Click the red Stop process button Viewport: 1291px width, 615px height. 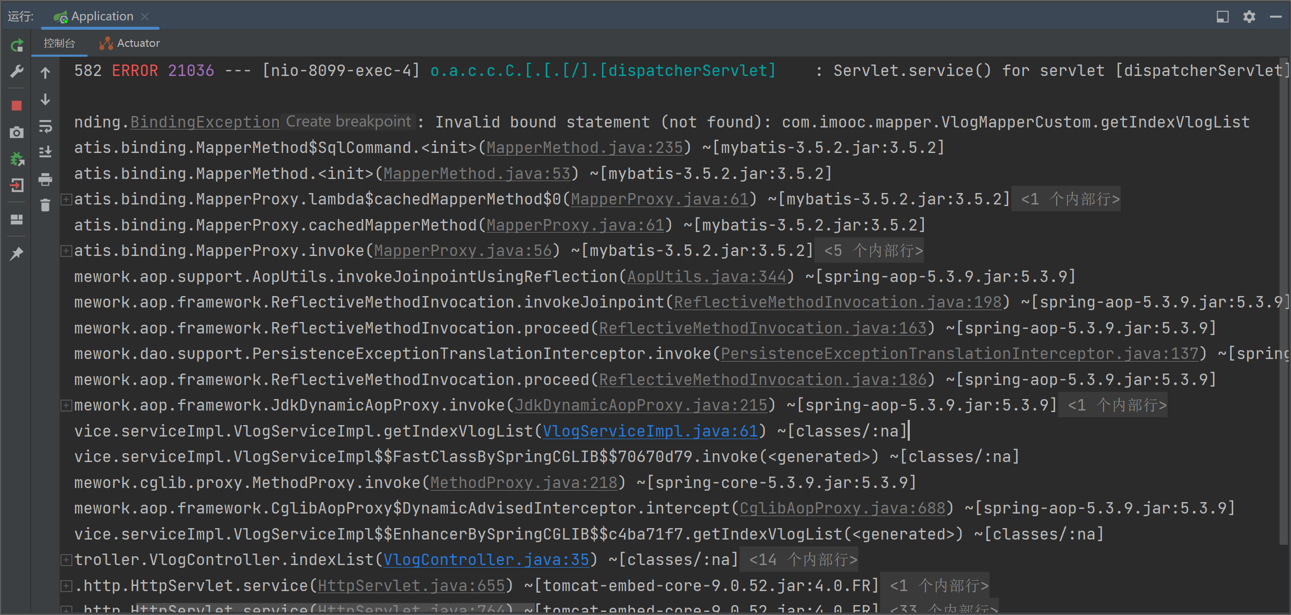click(x=17, y=106)
